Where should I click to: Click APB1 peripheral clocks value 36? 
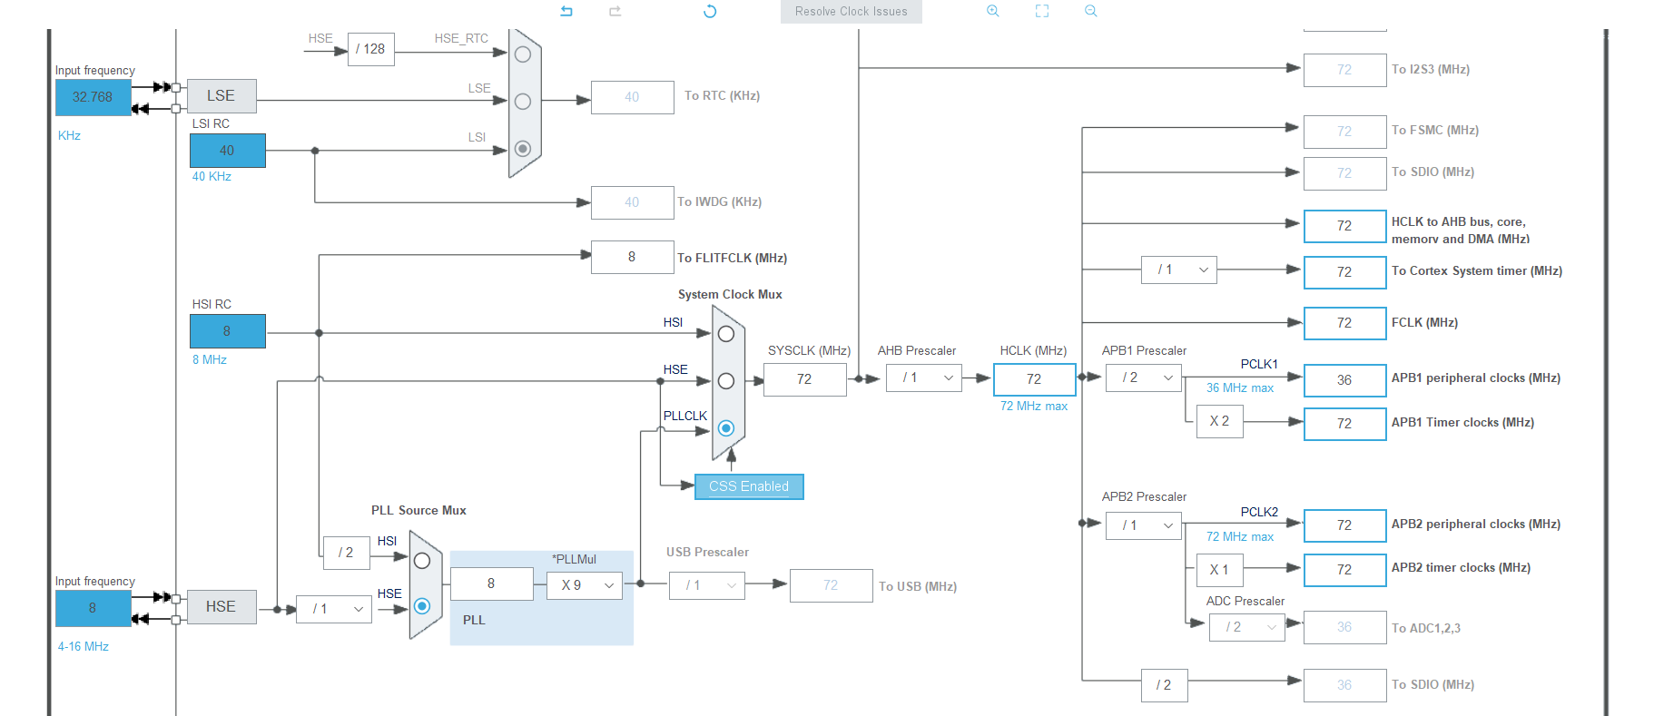point(1344,380)
